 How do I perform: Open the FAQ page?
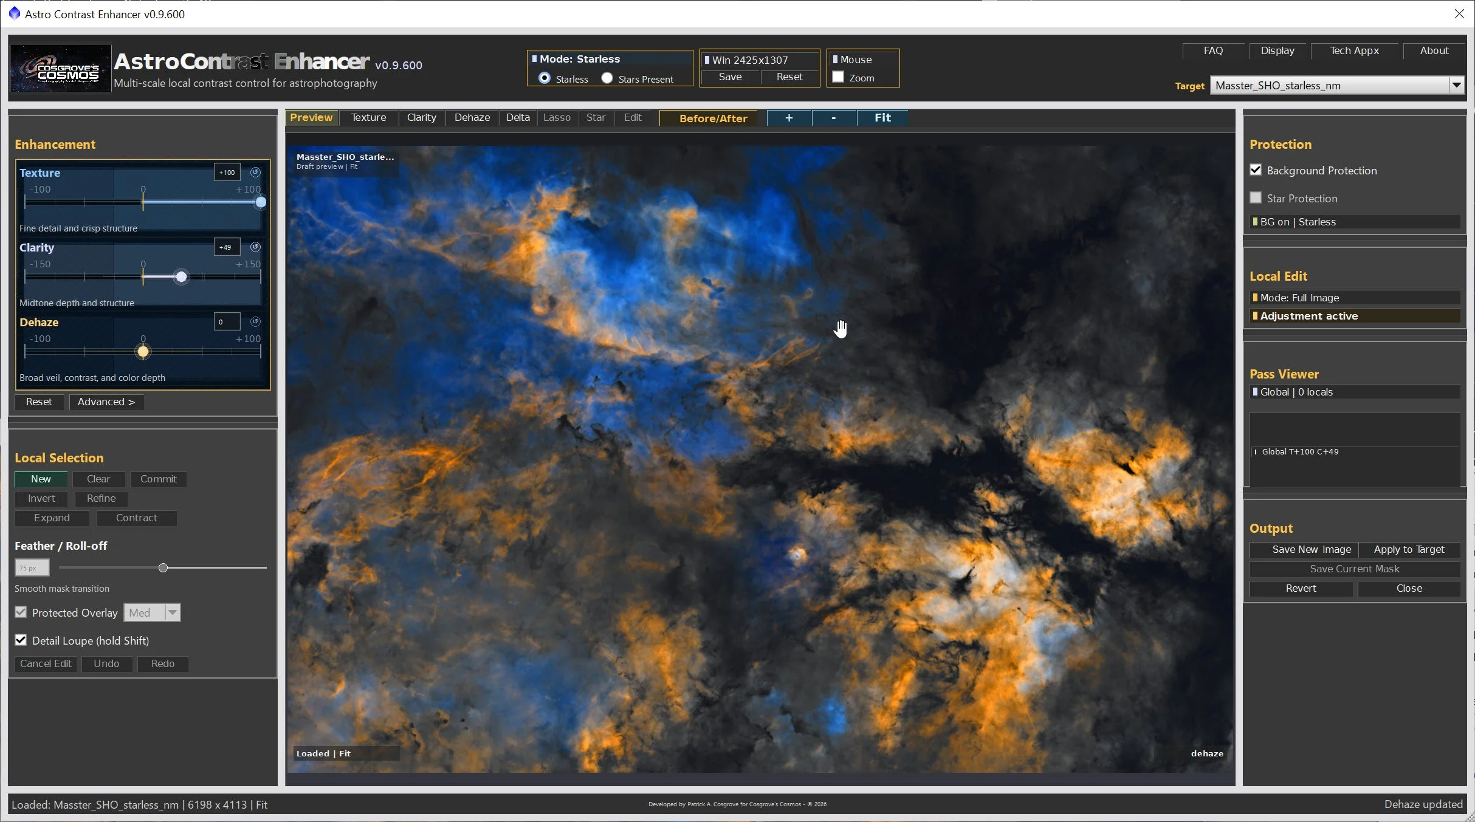click(x=1213, y=51)
